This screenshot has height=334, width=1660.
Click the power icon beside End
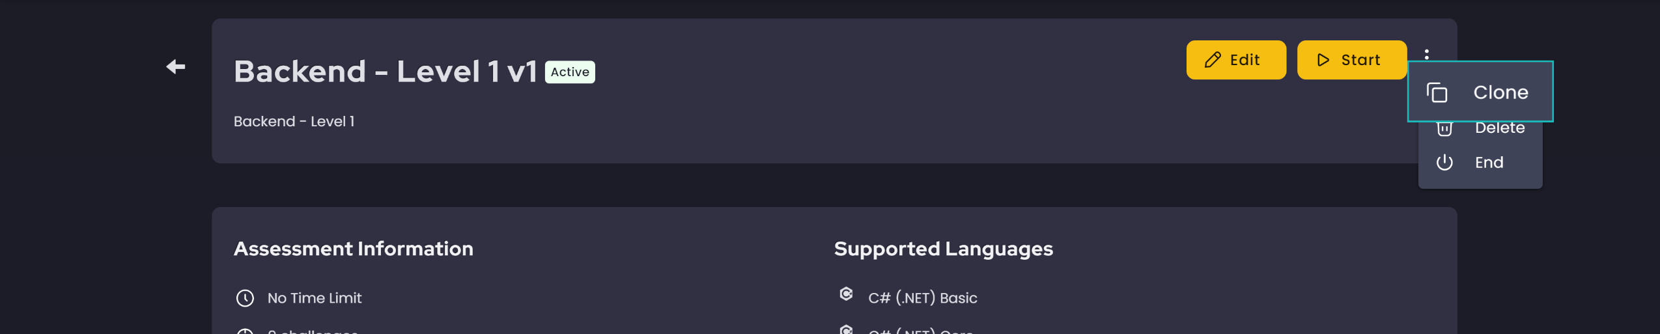[x=1444, y=162]
